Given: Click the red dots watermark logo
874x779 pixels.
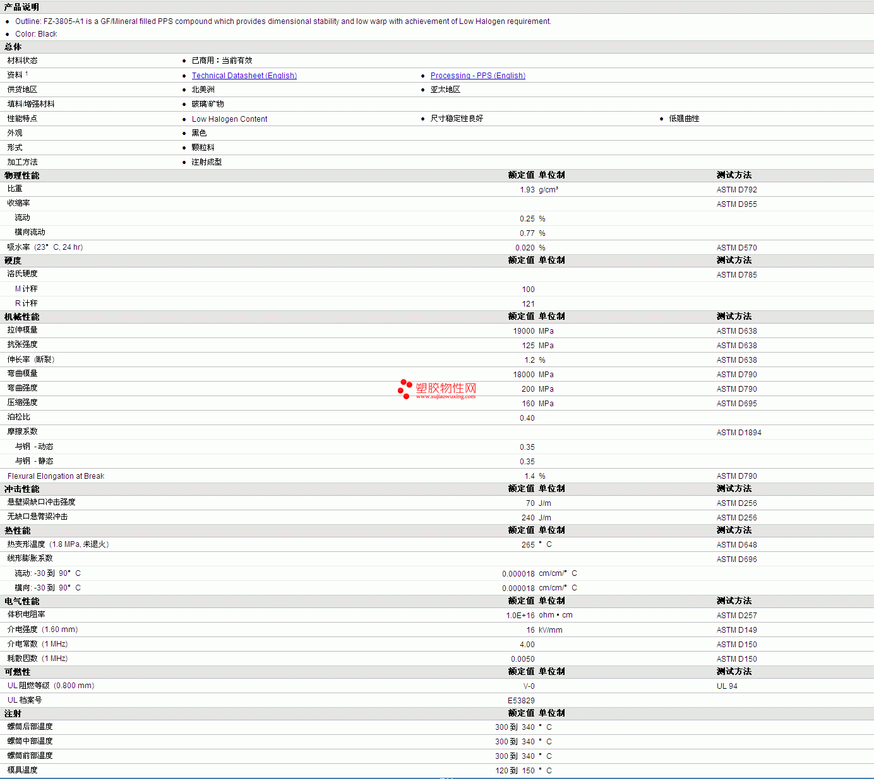Looking at the screenshot, I should (405, 389).
